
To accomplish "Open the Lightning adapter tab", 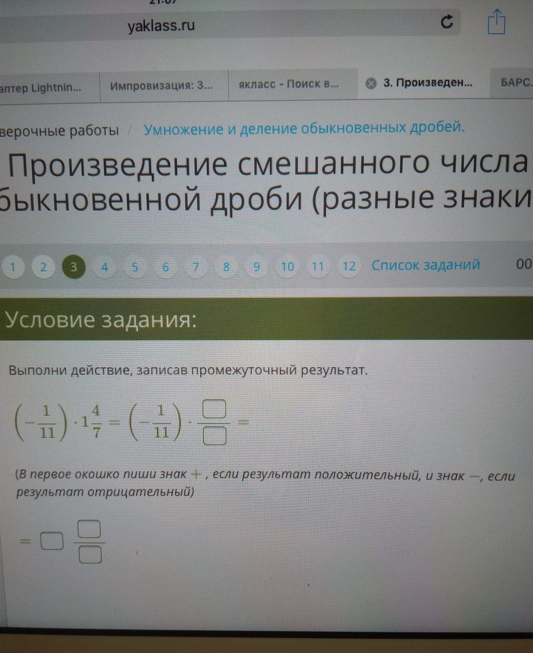I will 41,88.
